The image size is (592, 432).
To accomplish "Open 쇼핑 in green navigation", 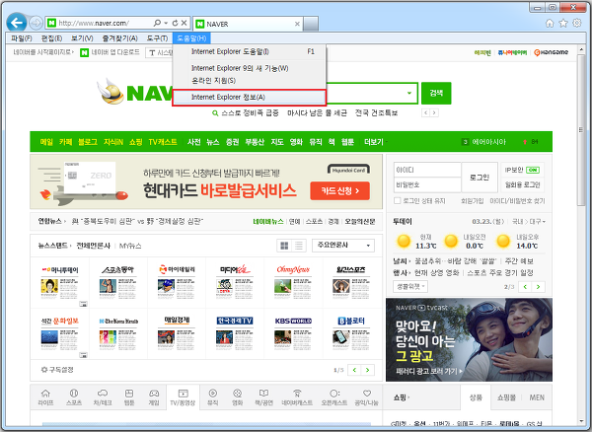I will tap(135, 142).
